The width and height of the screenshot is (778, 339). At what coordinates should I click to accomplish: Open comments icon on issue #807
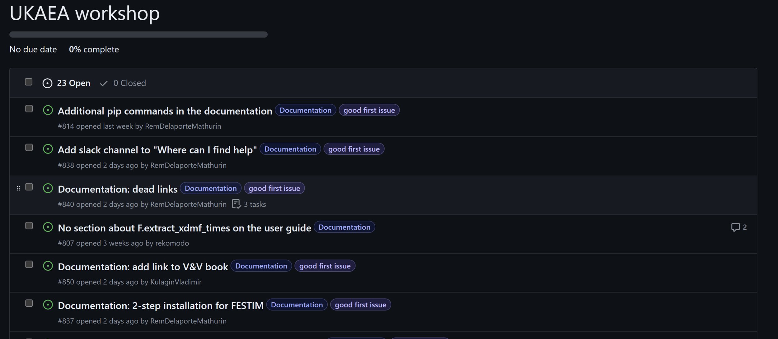coord(735,227)
